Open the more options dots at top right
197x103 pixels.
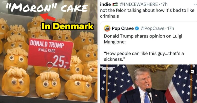pyautogui.click(x=195, y=5)
